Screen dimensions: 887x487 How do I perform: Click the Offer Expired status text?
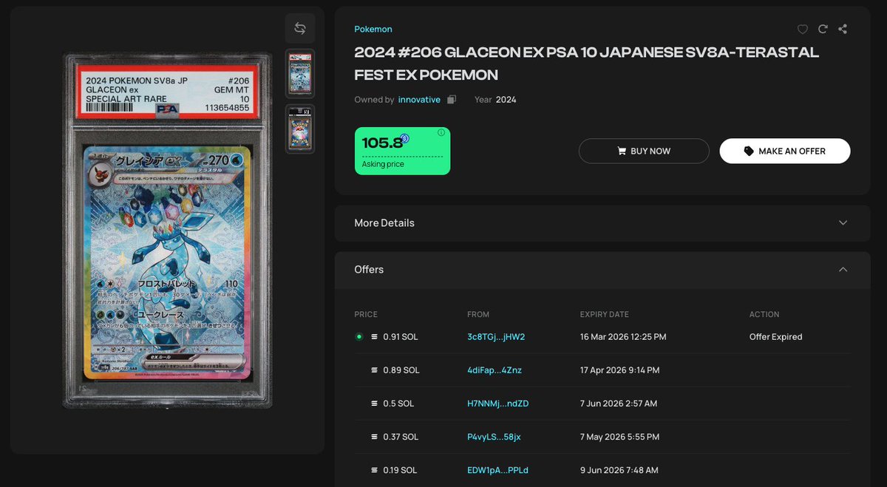tap(775, 337)
